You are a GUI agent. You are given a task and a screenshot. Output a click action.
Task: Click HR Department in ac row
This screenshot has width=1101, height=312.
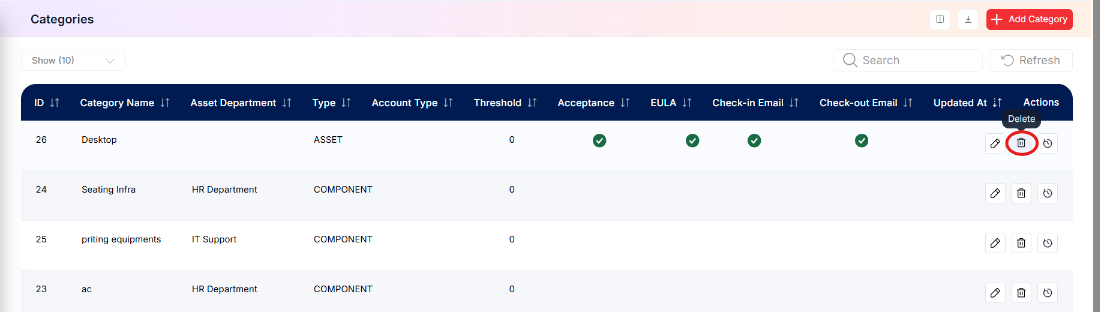(224, 289)
